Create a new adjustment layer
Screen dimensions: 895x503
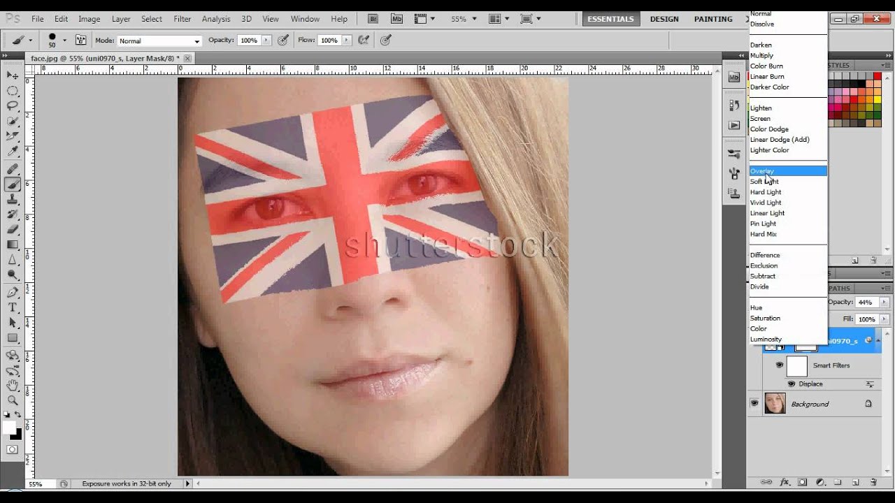click(820, 482)
